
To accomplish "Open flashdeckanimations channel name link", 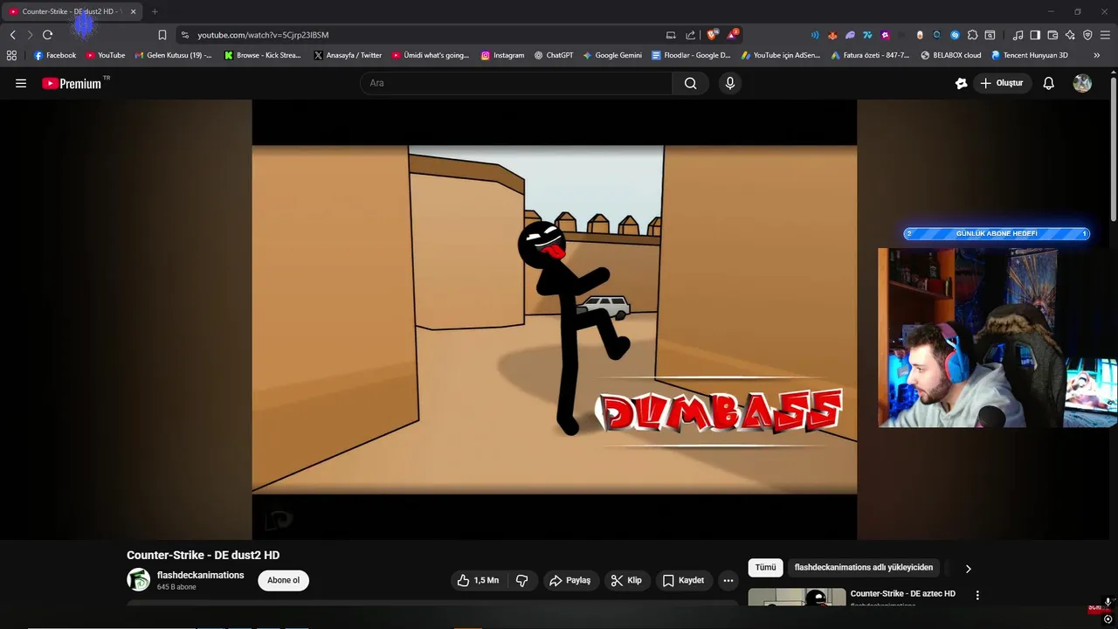I will (x=200, y=575).
